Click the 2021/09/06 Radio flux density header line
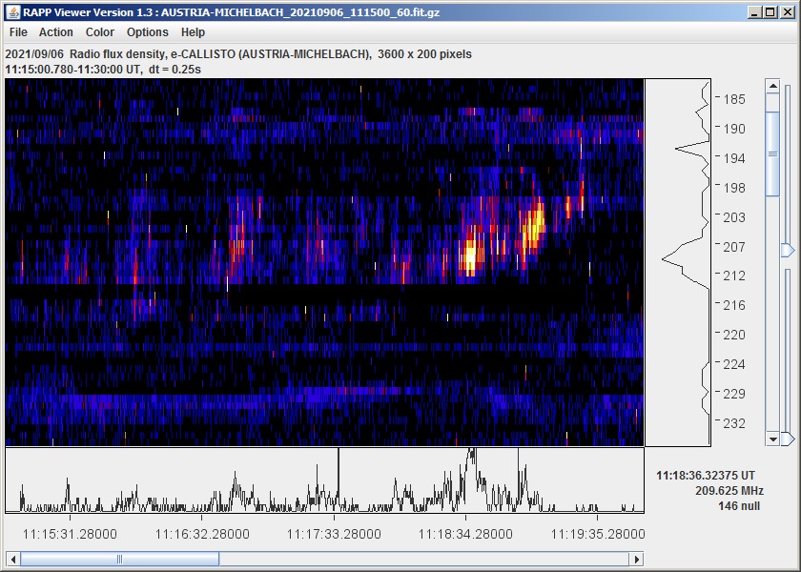801x572 pixels. [238, 54]
